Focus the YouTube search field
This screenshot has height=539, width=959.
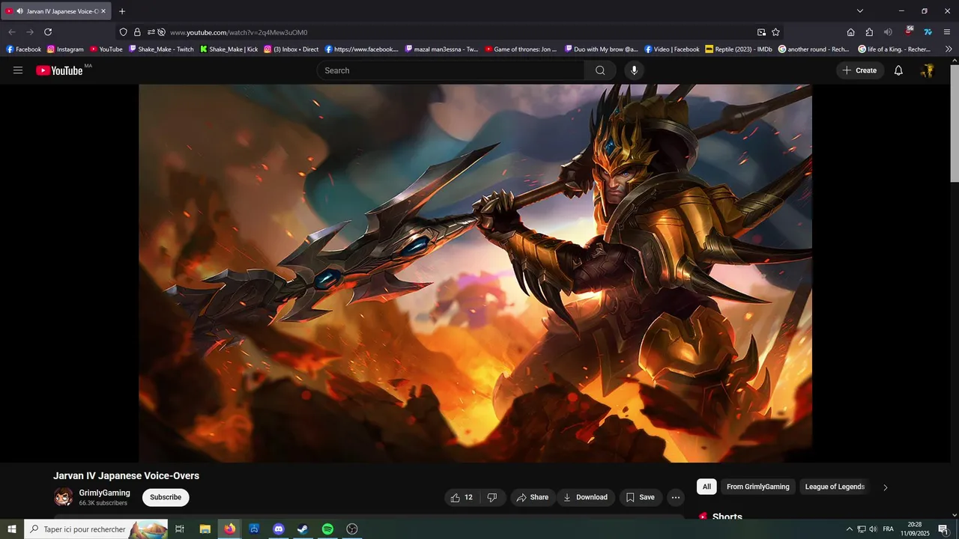pos(451,70)
